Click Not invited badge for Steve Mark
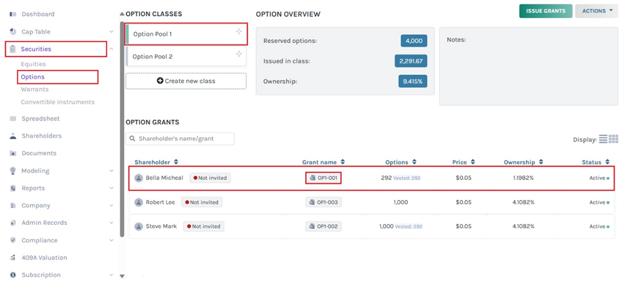 coord(204,227)
